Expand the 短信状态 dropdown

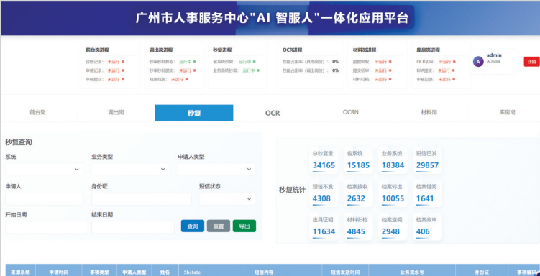pyautogui.click(x=227, y=199)
